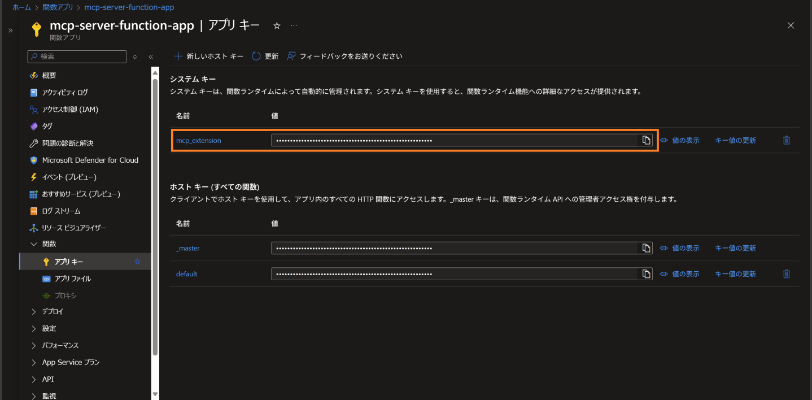Image resolution: width=812 pixels, height=400 pixels.
Task: Expand the デプロイ section
Action: [33, 311]
